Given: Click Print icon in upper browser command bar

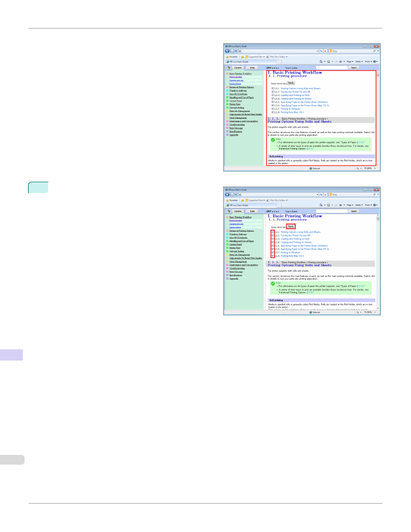Looking at the screenshot, I should (340, 62).
